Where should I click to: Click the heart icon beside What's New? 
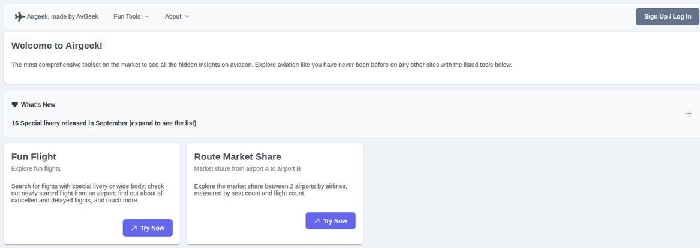coord(15,104)
